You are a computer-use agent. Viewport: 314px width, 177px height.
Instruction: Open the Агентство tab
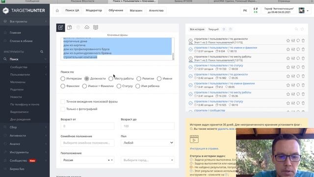156,10
